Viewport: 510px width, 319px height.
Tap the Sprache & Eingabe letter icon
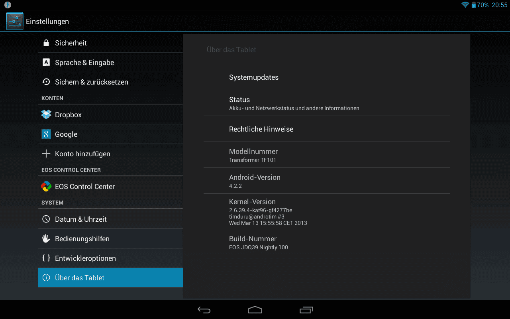click(x=46, y=62)
